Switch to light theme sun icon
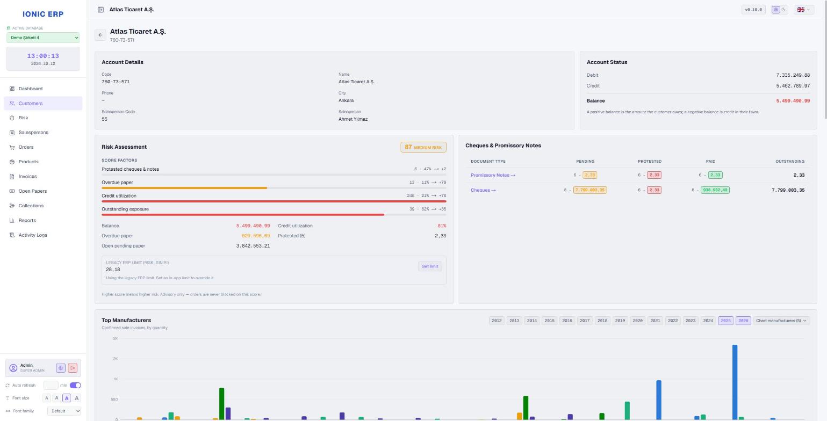 [775, 10]
